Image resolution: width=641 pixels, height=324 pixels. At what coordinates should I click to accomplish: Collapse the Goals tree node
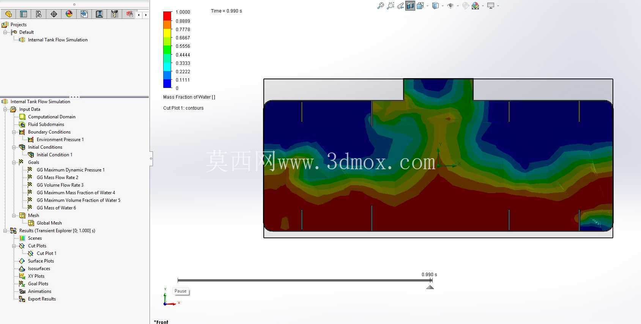pos(14,162)
